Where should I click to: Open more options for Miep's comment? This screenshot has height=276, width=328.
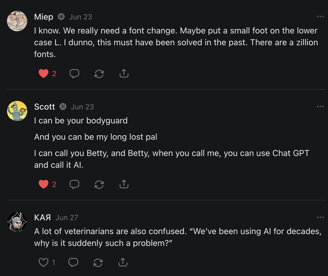click(x=320, y=17)
